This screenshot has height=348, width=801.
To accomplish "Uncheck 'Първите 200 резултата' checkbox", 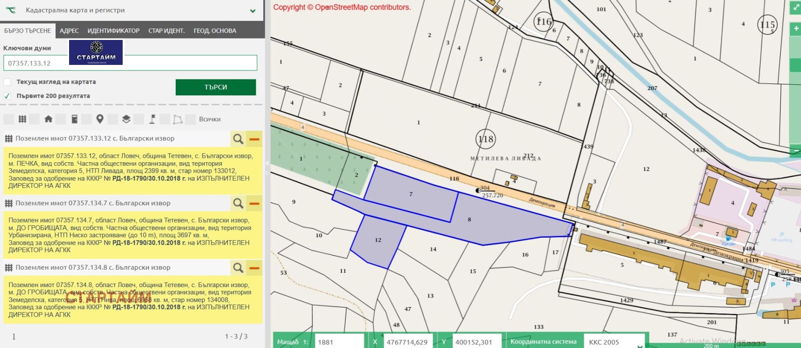I will 7,96.
